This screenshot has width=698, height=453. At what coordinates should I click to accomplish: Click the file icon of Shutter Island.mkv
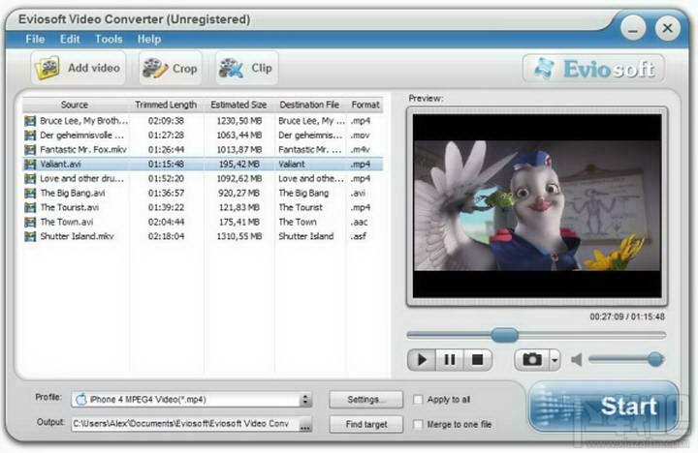point(30,236)
